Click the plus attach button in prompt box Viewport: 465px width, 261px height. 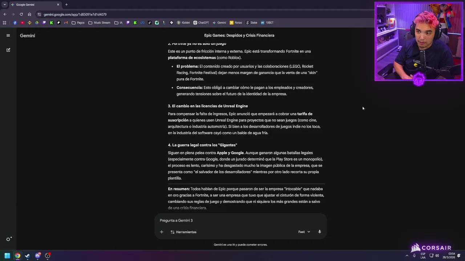point(162,232)
